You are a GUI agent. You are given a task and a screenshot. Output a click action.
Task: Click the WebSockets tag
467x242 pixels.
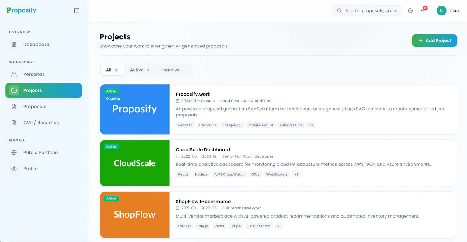pyautogui.click(x=277, y=174)
